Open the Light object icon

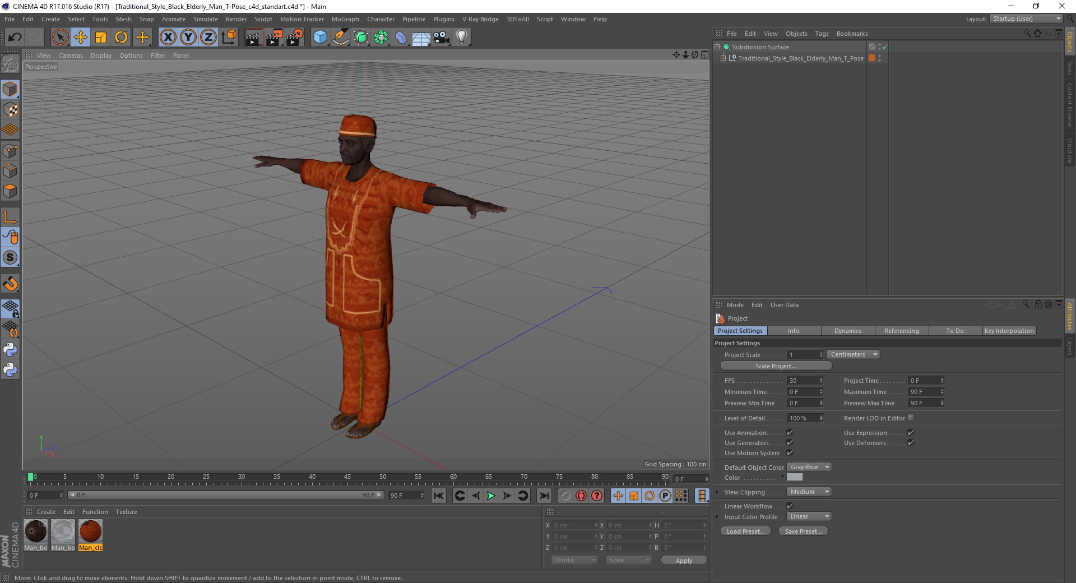461,38
